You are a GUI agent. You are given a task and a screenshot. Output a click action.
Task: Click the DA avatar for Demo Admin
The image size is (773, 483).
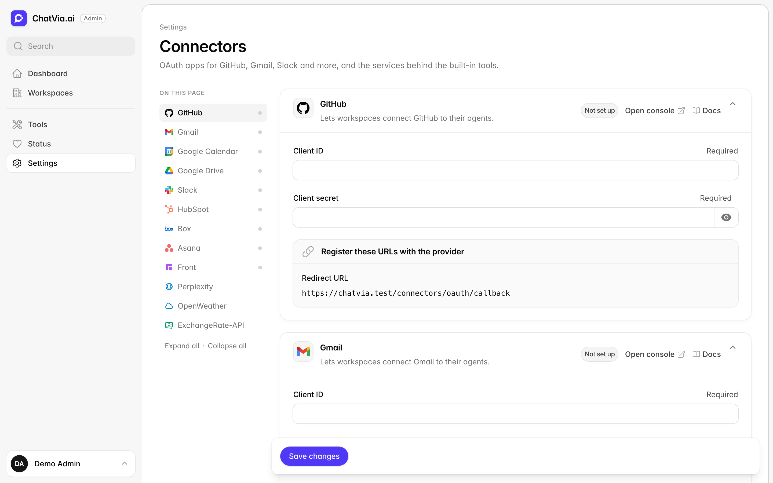[x=20, y=463]
